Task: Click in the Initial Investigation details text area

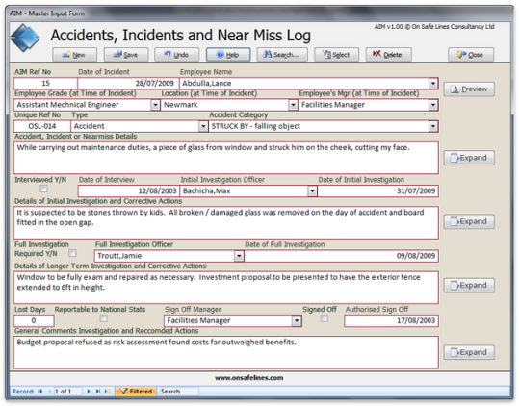Action: click(226, 222)
